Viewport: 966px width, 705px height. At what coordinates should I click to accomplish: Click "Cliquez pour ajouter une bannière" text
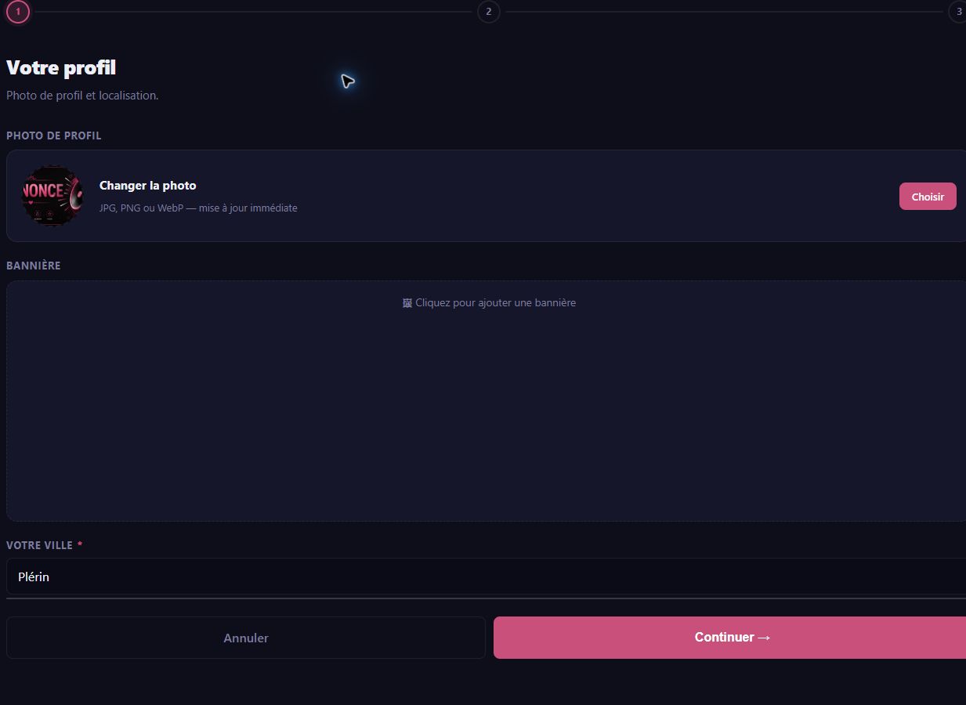pyautogui.click(x=495, y=303)
